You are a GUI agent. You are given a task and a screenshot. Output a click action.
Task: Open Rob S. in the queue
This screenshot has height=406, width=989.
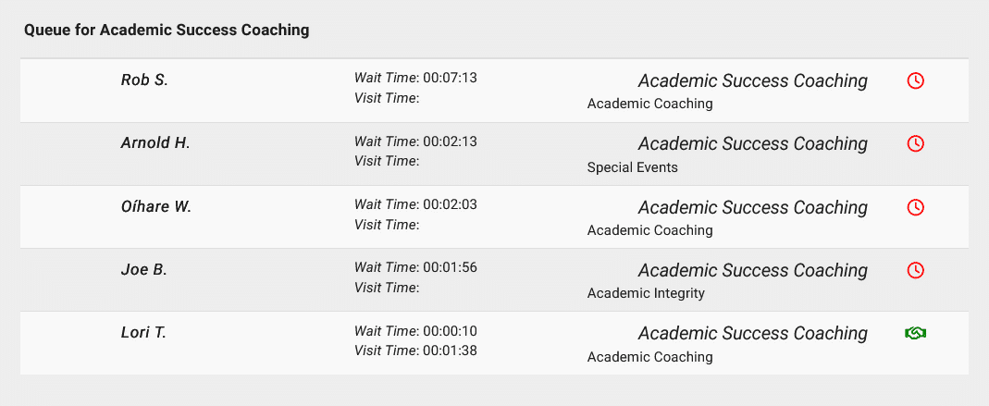click(x=144, y=80)
